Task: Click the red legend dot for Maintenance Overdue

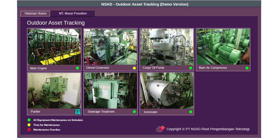Action: pyautogui.click(x=29, y=130)
